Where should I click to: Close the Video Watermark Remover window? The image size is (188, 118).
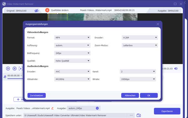pos(181,4)
